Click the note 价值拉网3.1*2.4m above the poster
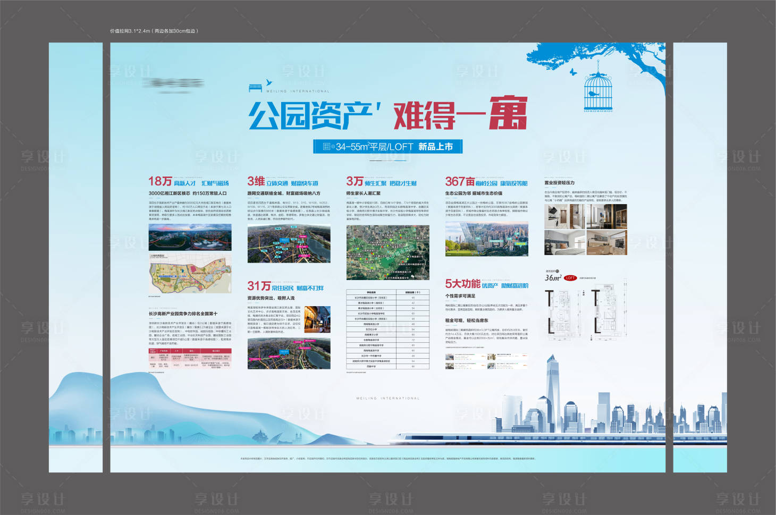The image size is (776, 515). (154, 31)
